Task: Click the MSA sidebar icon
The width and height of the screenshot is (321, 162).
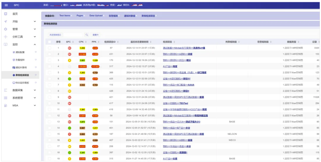Action: (6, 105)
